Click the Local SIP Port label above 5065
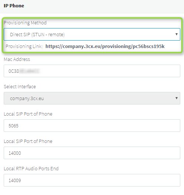 28,114
